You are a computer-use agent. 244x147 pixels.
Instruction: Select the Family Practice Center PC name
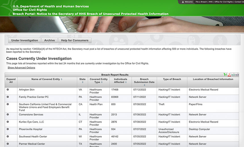click(34, 97)
